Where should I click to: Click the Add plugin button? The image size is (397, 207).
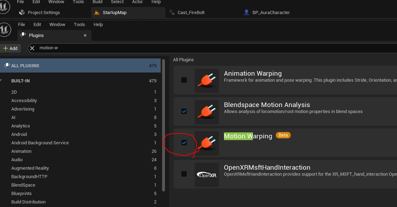[11, 48]
